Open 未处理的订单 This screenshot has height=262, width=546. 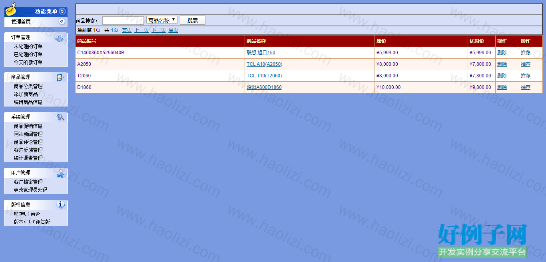[28, 46]
